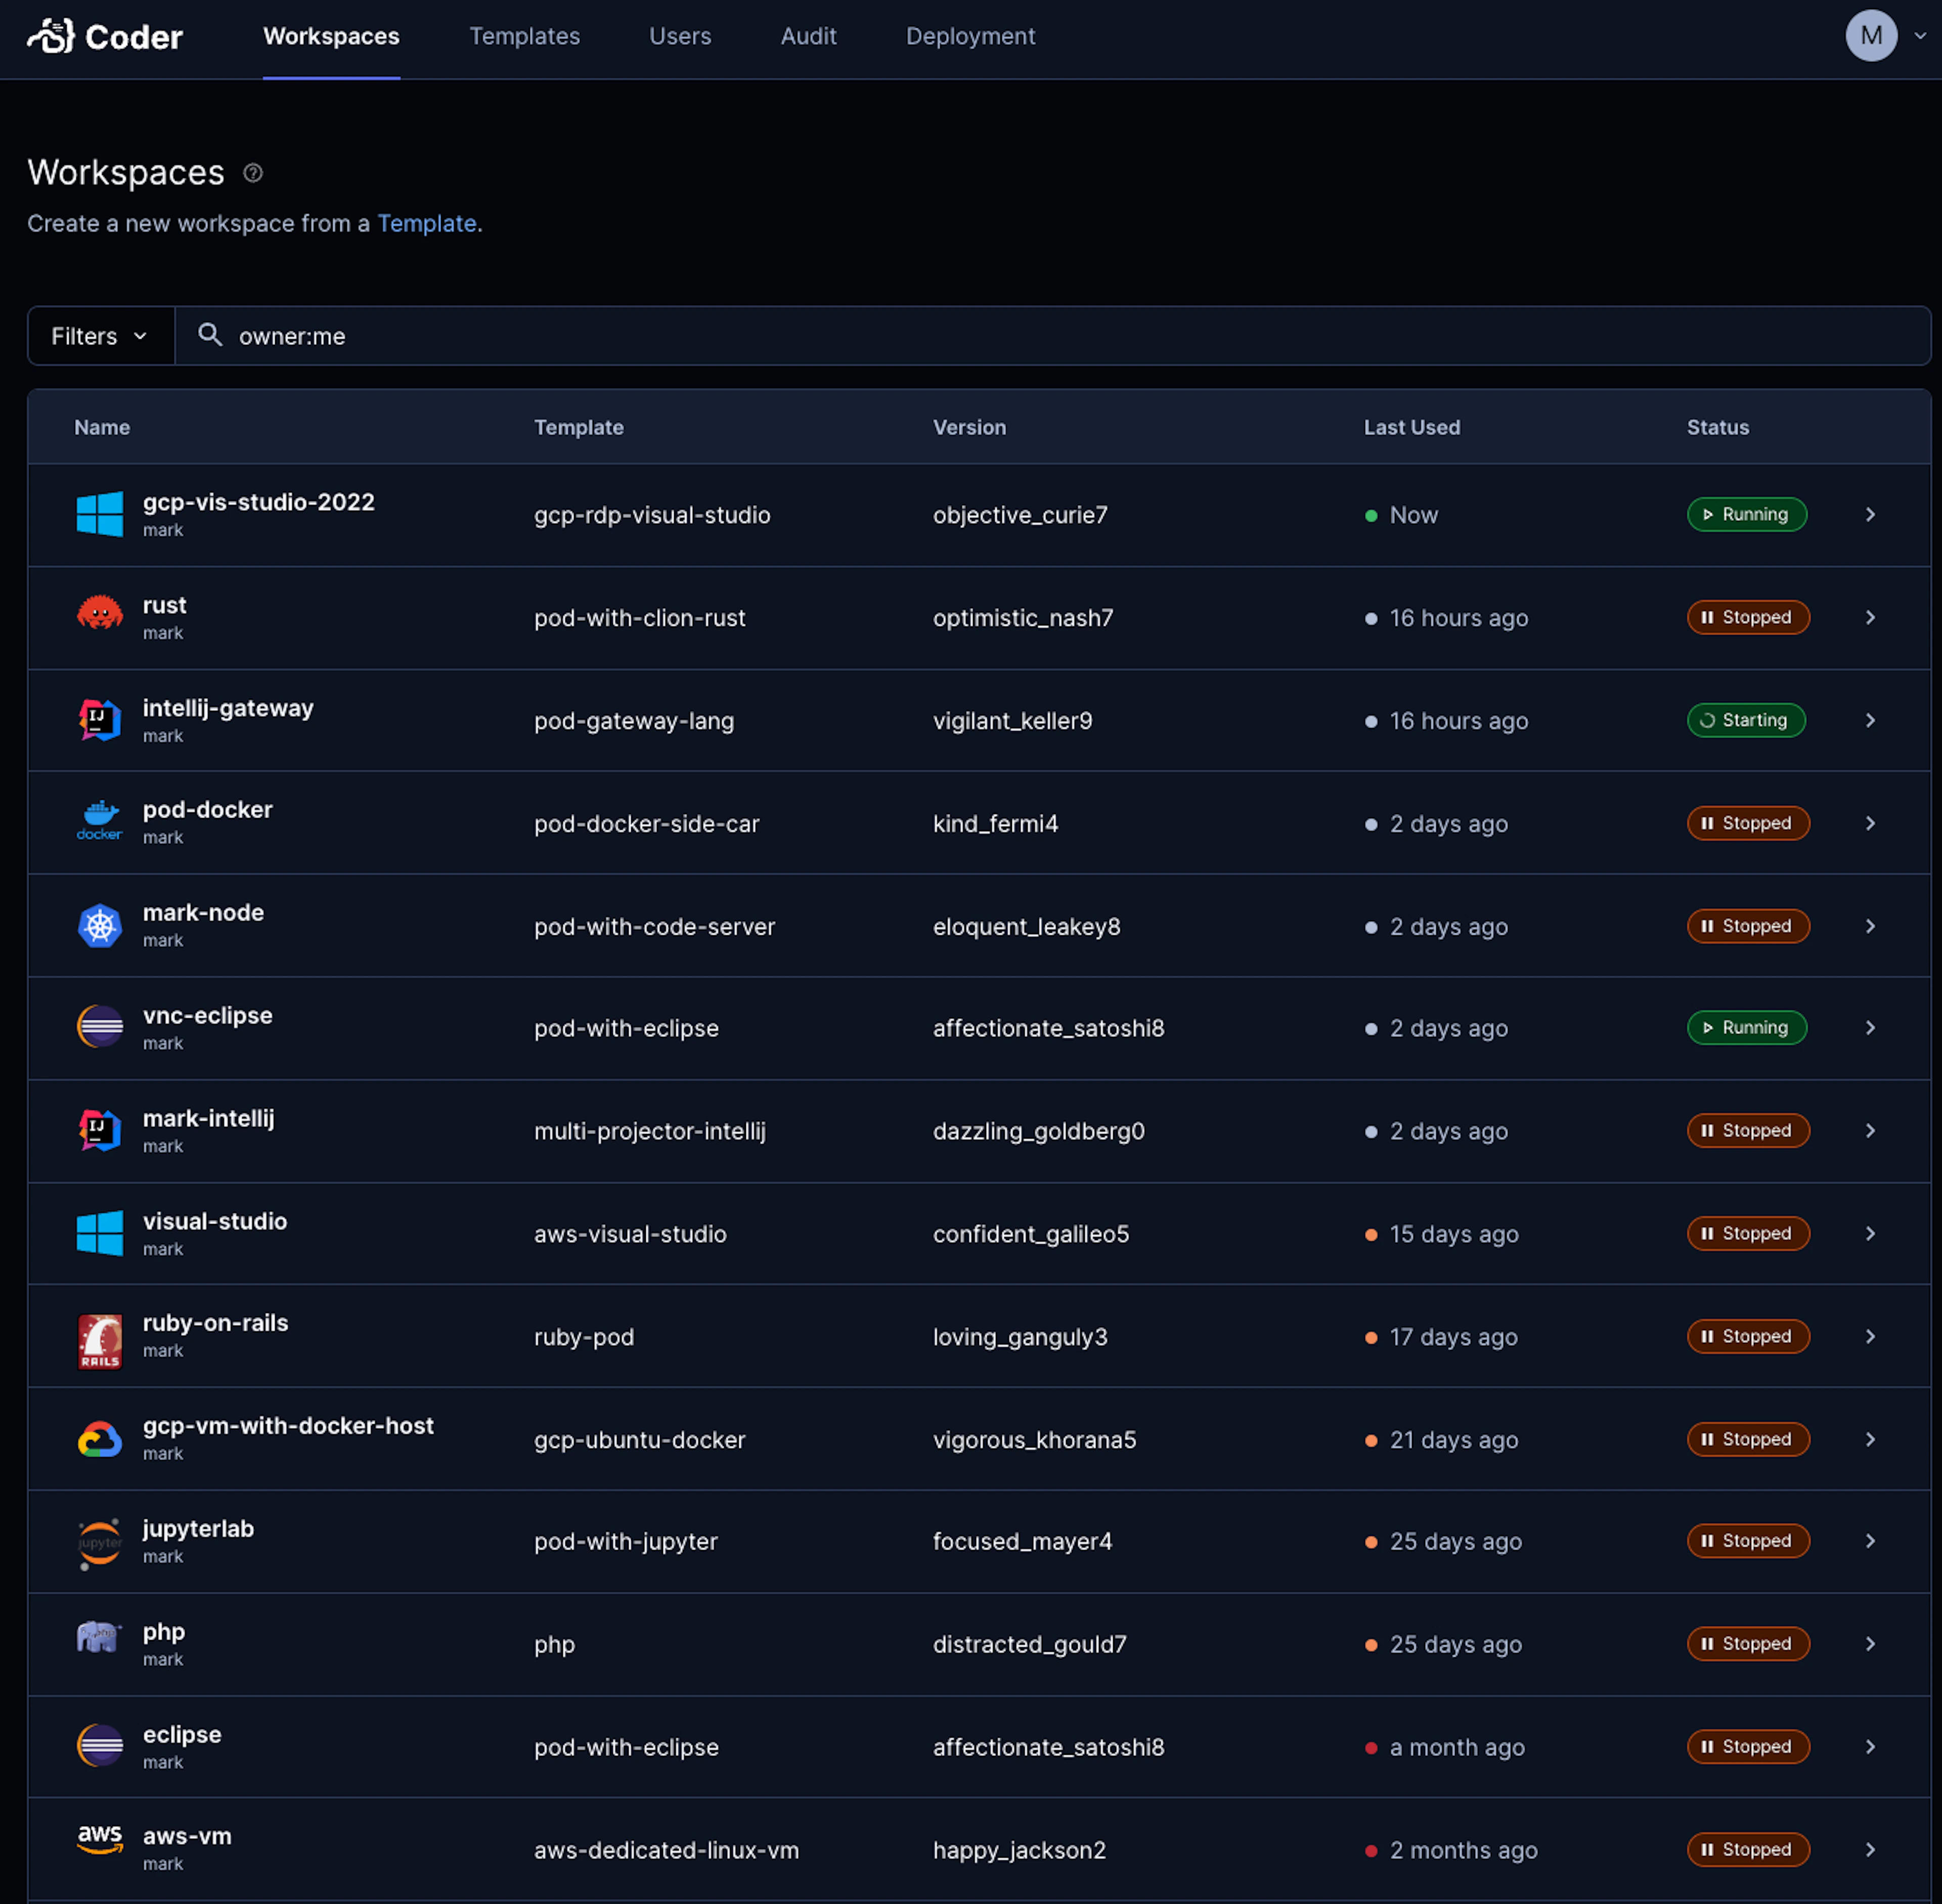Click the template gcp-ubuntu-docker
Viewport: 1942px width, 1904px height.
[639, 1440]
